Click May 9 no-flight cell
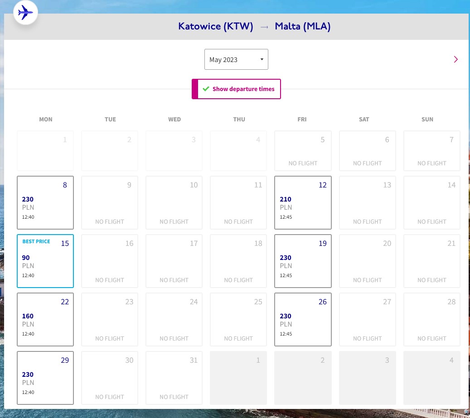The image size is (470, 418). [110, 203]
